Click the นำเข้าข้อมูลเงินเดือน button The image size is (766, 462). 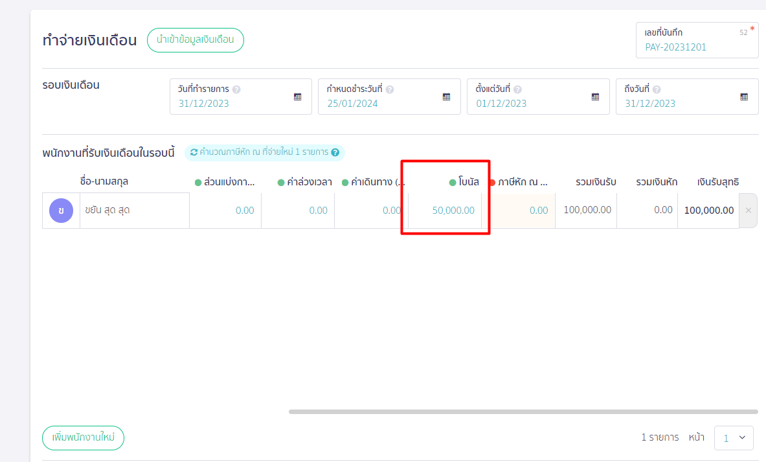[x=195, y=40]
